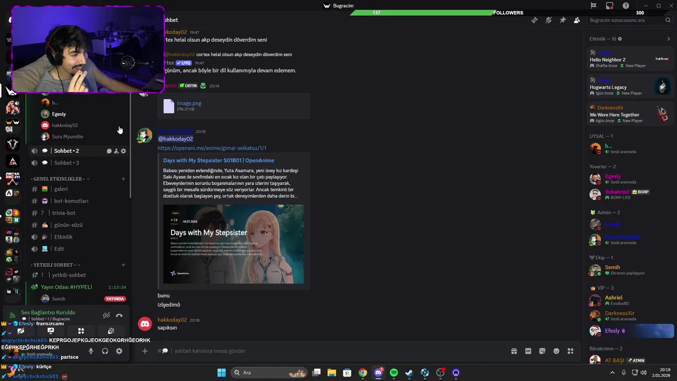677x381 pixels.
Task: Open the activities button in voice panel
Action: (x=81, y=331)
